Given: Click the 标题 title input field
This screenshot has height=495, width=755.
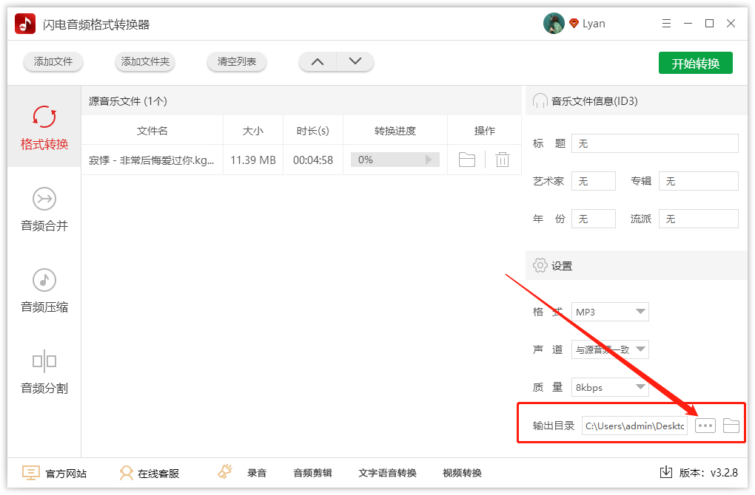Looking at the screenshot, I should point(654,143).
